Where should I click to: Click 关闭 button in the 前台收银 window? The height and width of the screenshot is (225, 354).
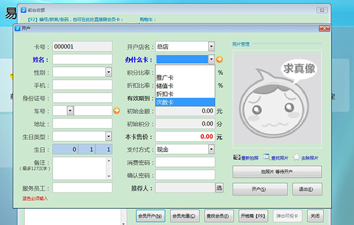(315, 216)
